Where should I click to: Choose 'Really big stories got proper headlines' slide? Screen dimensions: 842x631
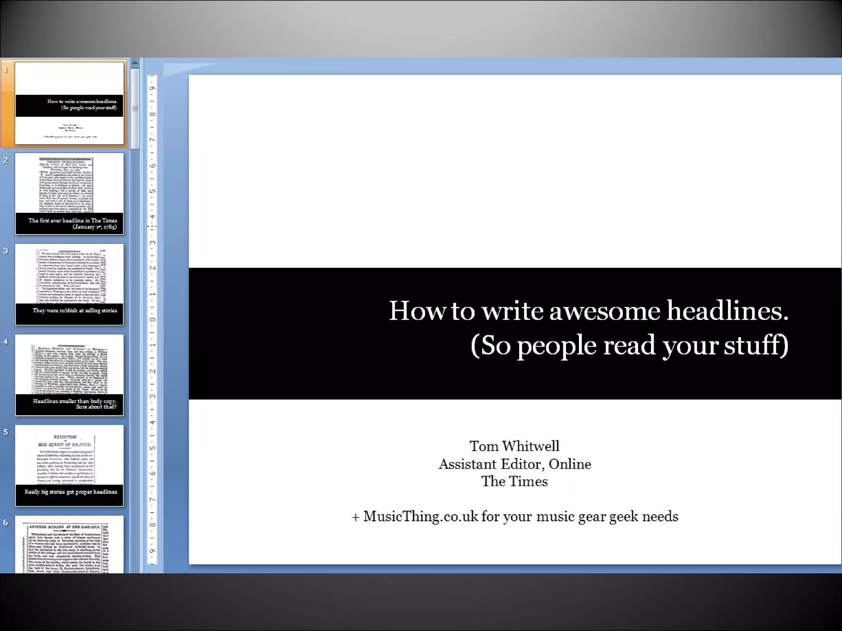[69, 465]
